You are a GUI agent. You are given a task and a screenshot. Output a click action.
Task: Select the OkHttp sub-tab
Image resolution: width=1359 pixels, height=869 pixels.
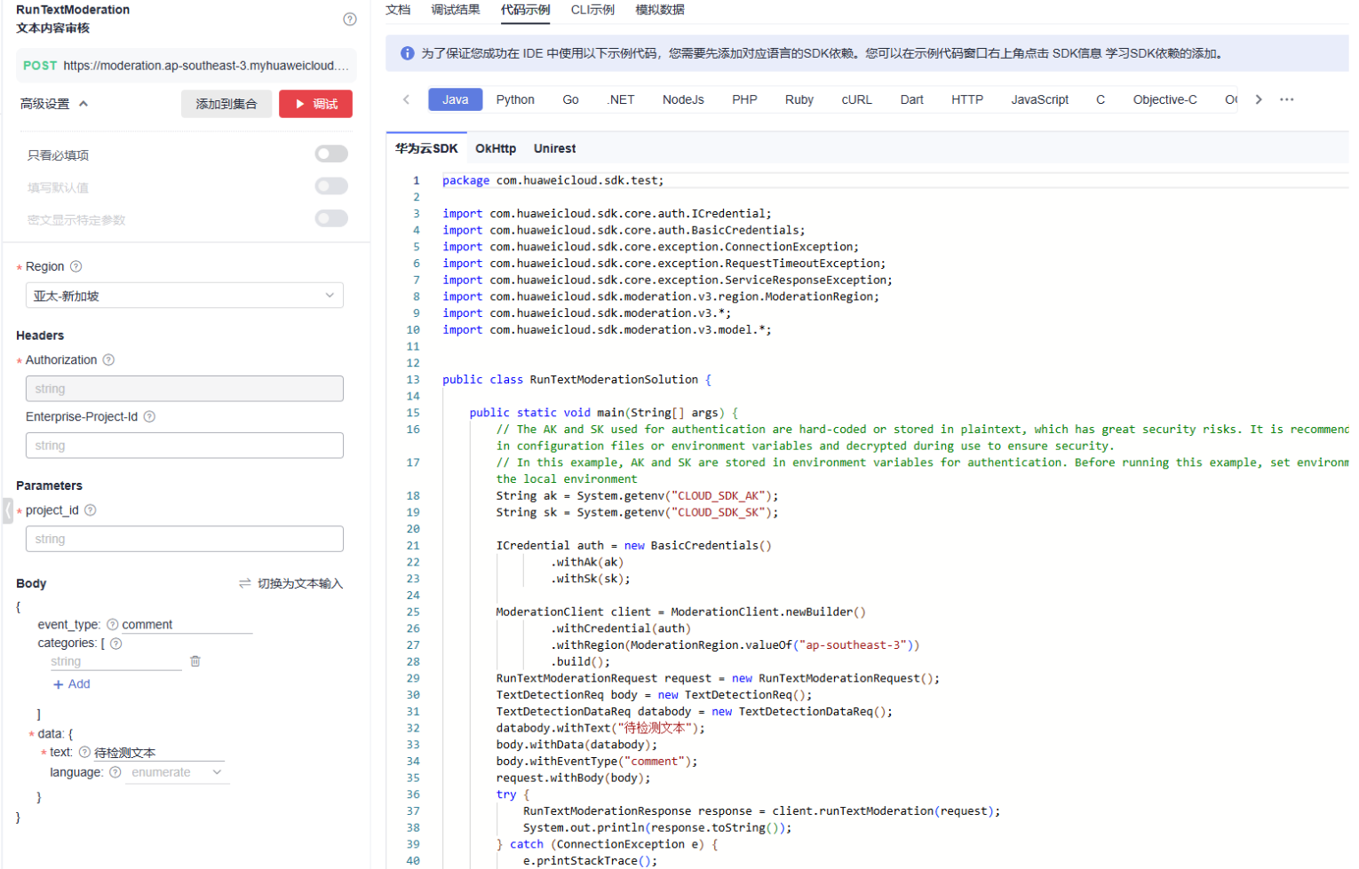(496, 148)
